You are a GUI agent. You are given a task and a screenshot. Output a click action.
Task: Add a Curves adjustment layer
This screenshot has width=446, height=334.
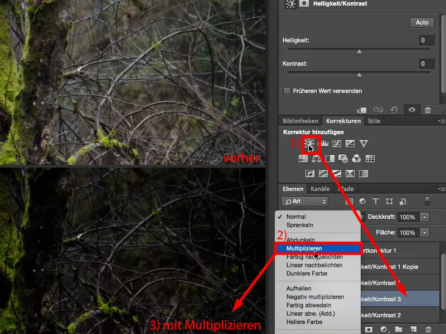pyautogui.click(x=337, y=143)
